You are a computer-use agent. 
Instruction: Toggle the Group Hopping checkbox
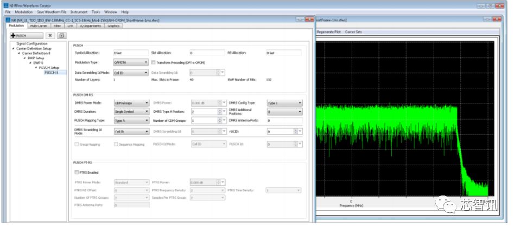point(77,144)
